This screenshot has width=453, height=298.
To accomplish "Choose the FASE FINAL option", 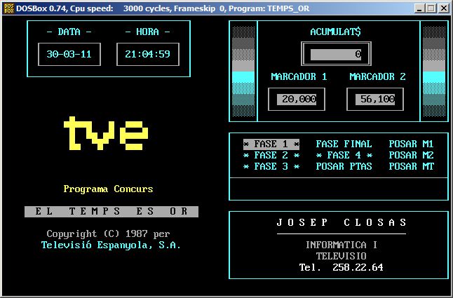I will click(344, 144).
